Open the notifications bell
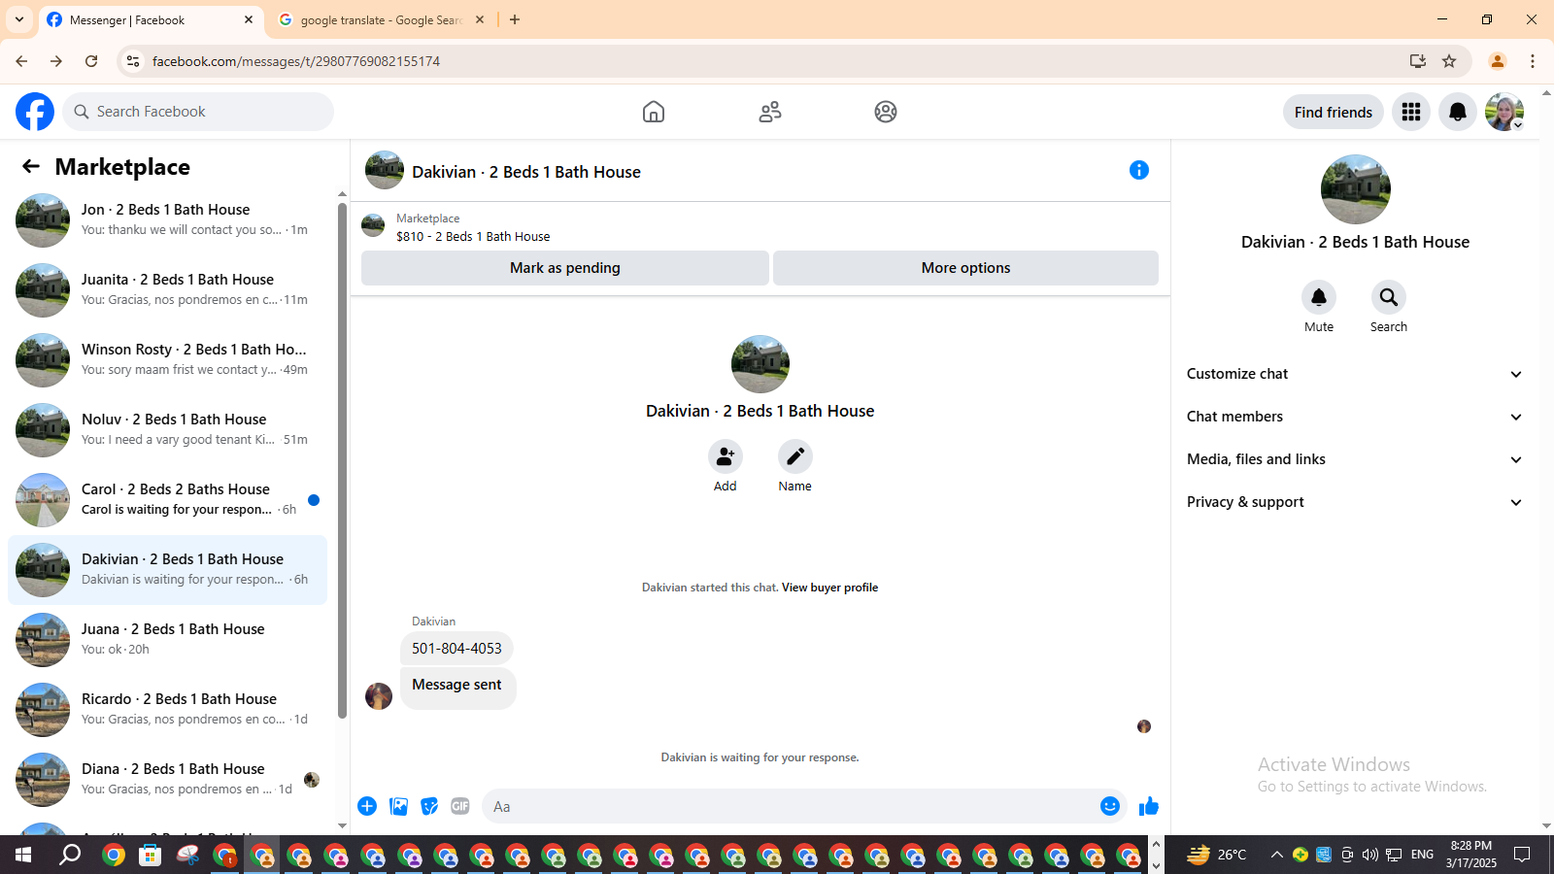 (x=1458, y=112)
